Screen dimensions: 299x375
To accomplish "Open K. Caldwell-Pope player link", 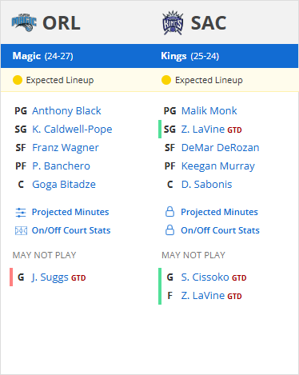I will click(x=72, y=130).
